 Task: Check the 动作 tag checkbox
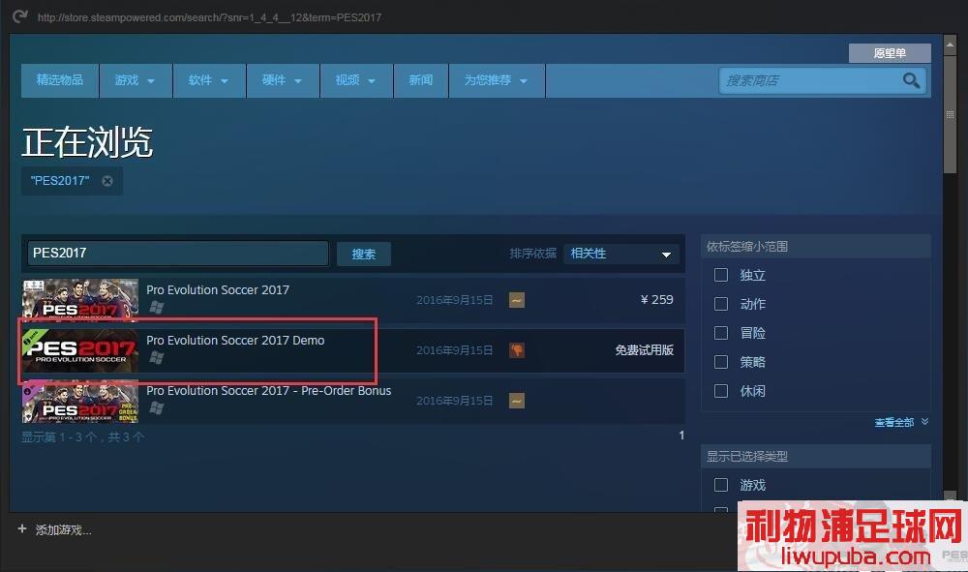[721, 304]
